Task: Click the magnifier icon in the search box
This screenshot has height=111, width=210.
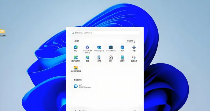Action: click(73, 33)
